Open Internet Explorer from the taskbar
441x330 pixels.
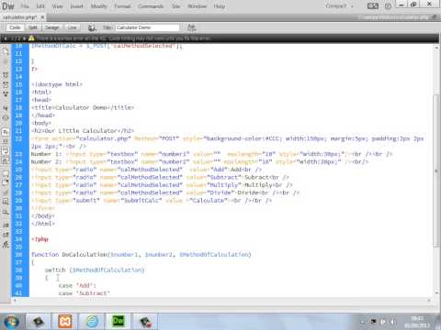pyautogui.click(x=92, y=322)
